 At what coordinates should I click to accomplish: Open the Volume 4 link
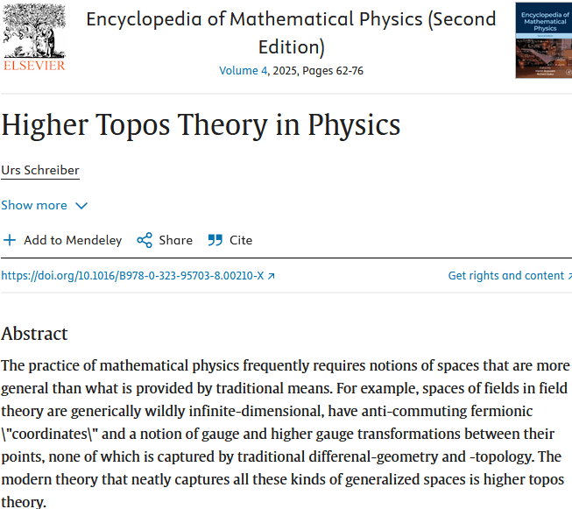tap(244, 70)
